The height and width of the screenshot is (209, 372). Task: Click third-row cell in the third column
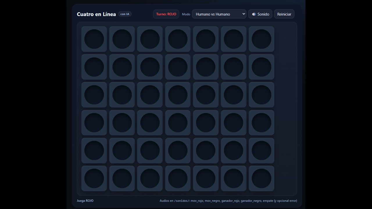point(150,95)
